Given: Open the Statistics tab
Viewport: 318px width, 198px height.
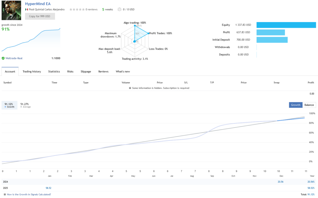Looking at the screenshot, I should click(54, 72).
